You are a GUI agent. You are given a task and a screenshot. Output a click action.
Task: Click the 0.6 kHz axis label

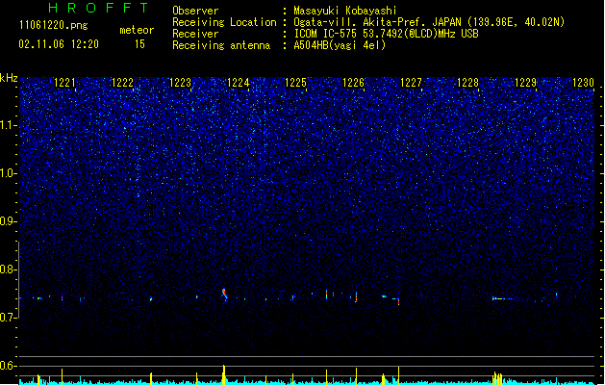tap(8, 366)
